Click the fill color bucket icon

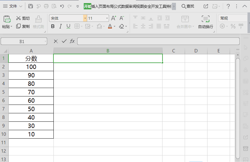tap(99, 26)
